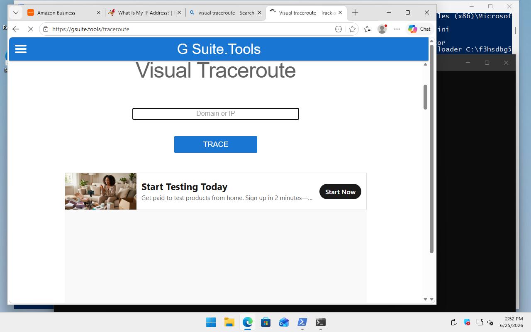Click the Domain or IP input field
This screenshot has width=531, height=332.
tap(216, 114)
